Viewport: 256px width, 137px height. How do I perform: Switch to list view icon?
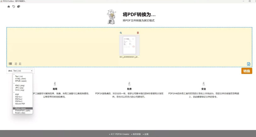10,64
